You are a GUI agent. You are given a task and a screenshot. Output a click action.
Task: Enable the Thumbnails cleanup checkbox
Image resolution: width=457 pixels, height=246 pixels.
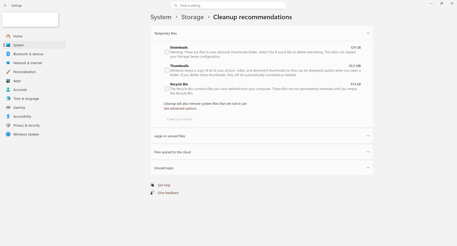click(167, 70)
